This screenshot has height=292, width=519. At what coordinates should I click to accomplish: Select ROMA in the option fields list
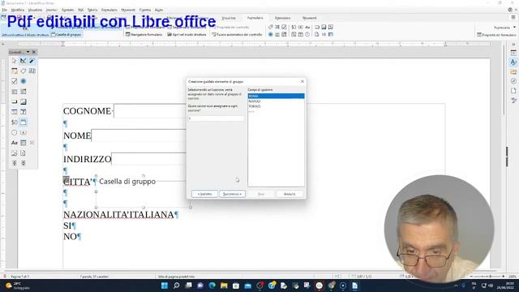coord(276,96)
